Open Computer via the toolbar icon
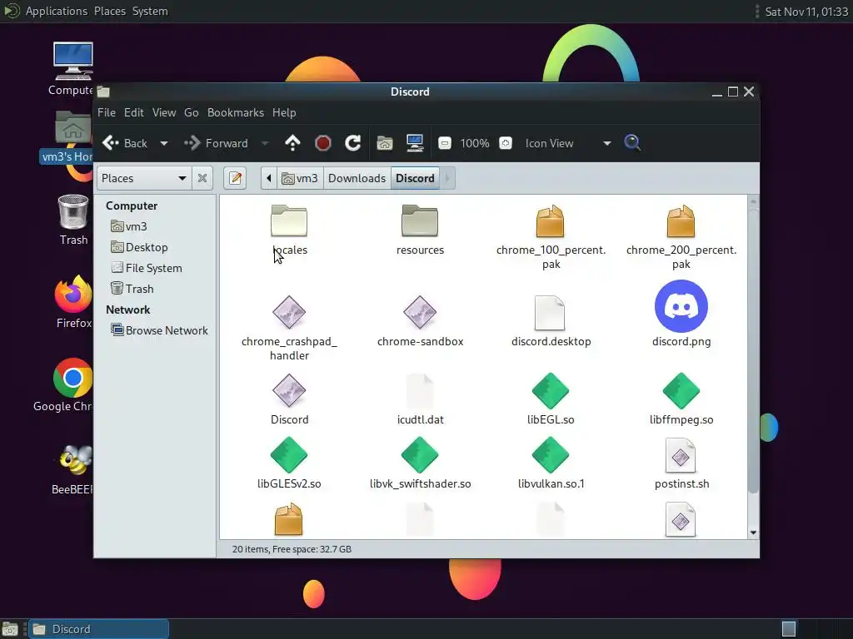 click(x=415, y=143)
